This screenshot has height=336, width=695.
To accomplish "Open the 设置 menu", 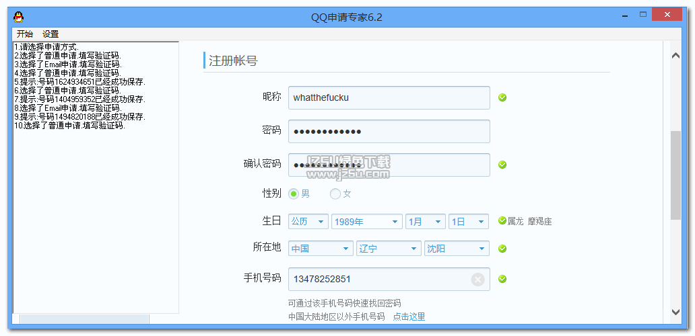I will tap(51, 34).
